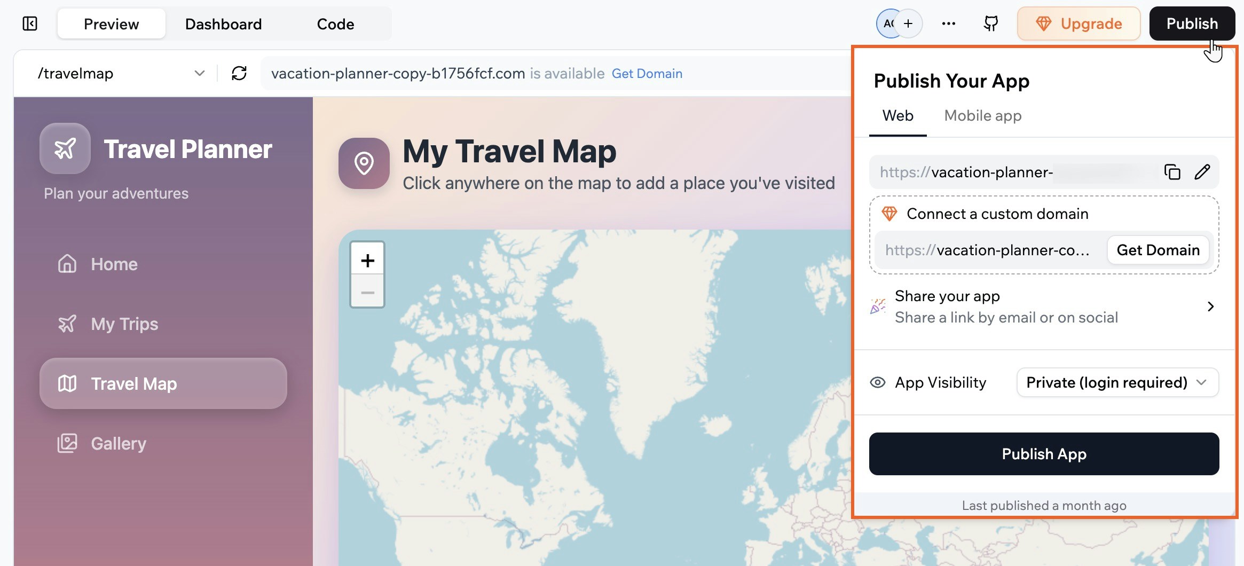Open the App Visibility dropdown
The width and height of the screenshot is (1244, 566).
pos(1117,382)
